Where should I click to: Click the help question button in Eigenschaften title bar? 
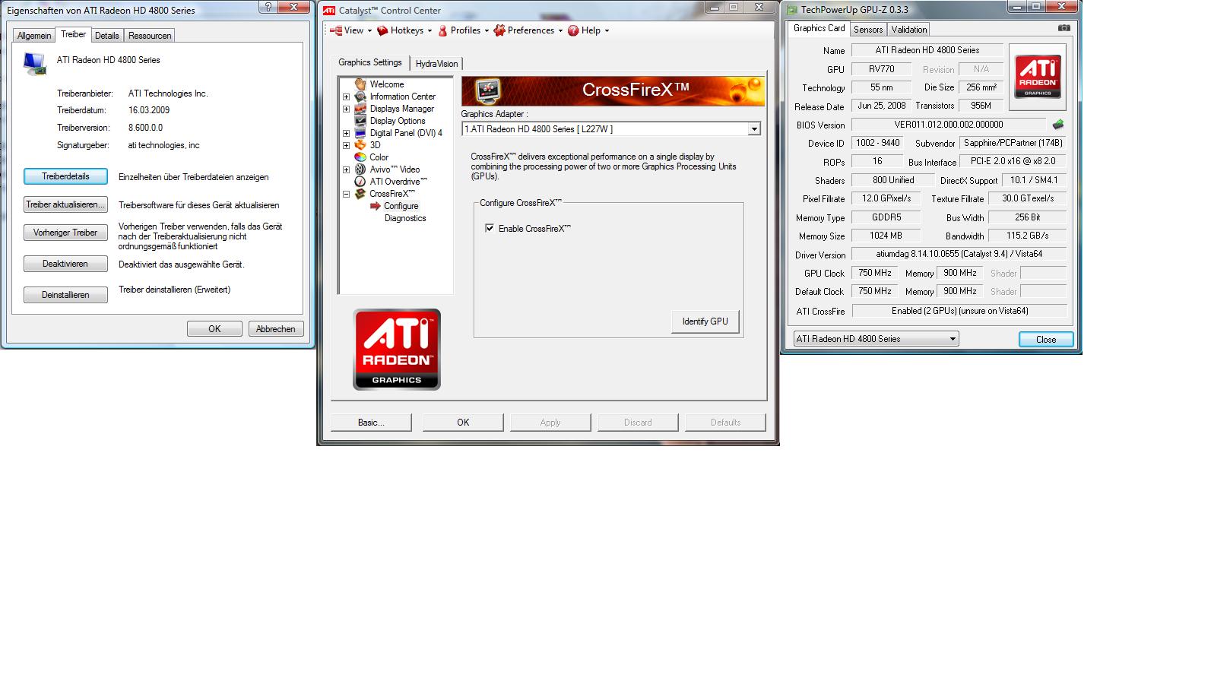[268, 7]
